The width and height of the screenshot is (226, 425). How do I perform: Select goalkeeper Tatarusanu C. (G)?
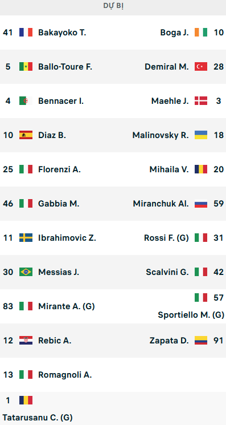38,417
